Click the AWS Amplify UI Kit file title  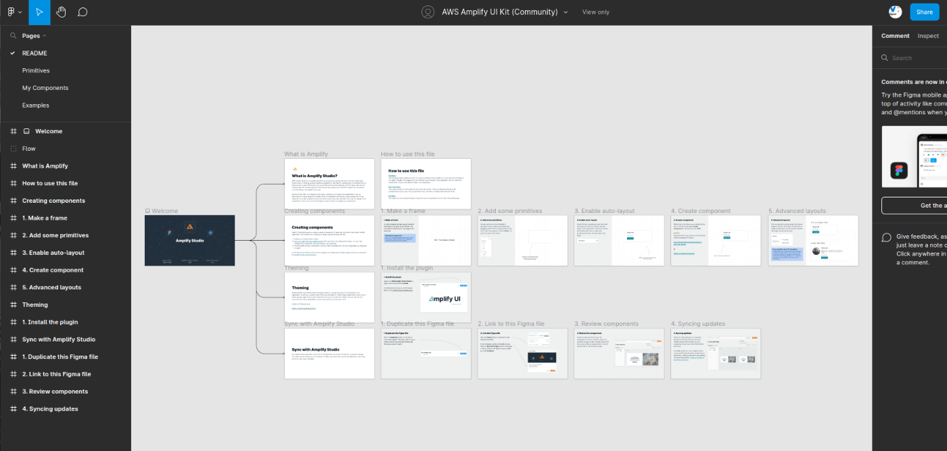(x=499, y=12)
